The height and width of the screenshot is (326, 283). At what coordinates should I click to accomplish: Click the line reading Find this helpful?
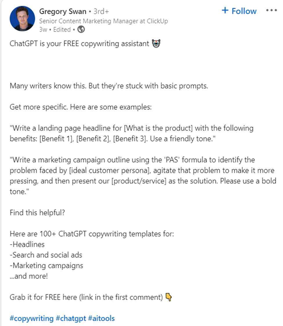[x=37, y=212]
